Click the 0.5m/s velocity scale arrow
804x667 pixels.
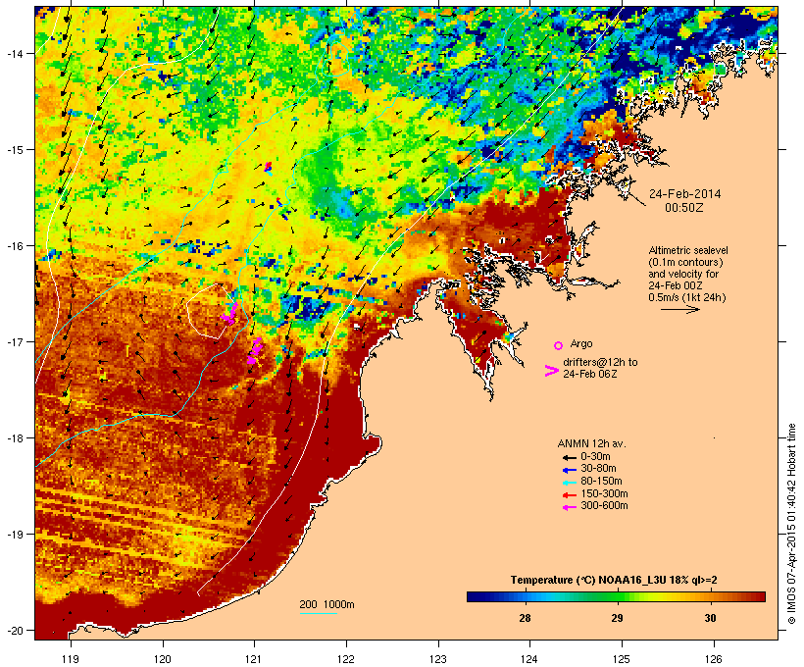pos(679,309)
